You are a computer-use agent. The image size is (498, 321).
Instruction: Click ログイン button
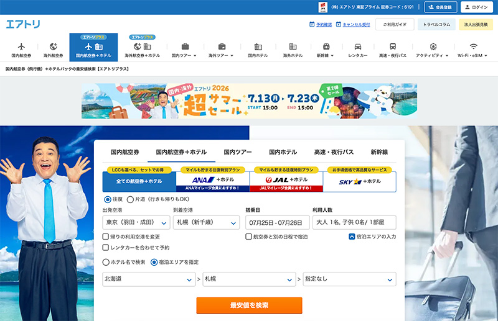[x=476, y=7]
